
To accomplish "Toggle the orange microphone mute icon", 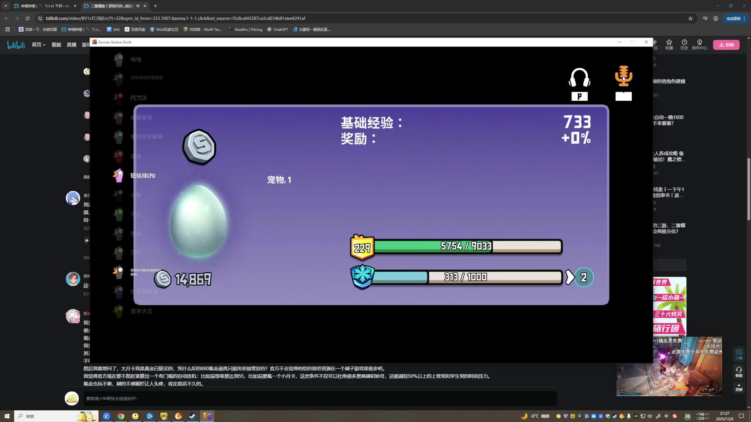I will [x=623, y=76].
